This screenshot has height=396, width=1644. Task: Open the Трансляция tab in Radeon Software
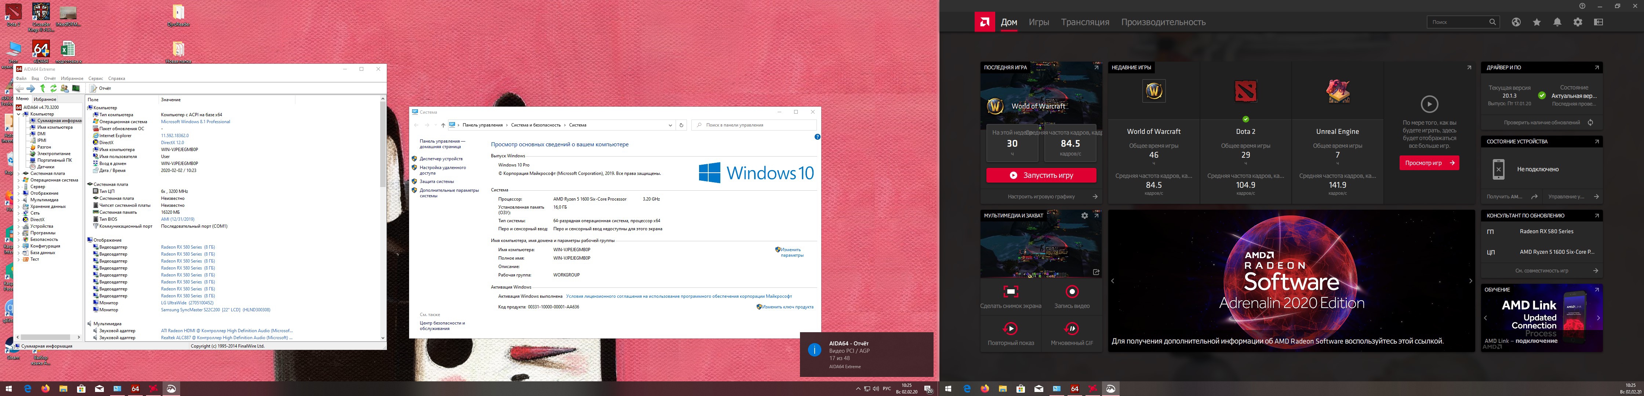(x=1085, y=22)
